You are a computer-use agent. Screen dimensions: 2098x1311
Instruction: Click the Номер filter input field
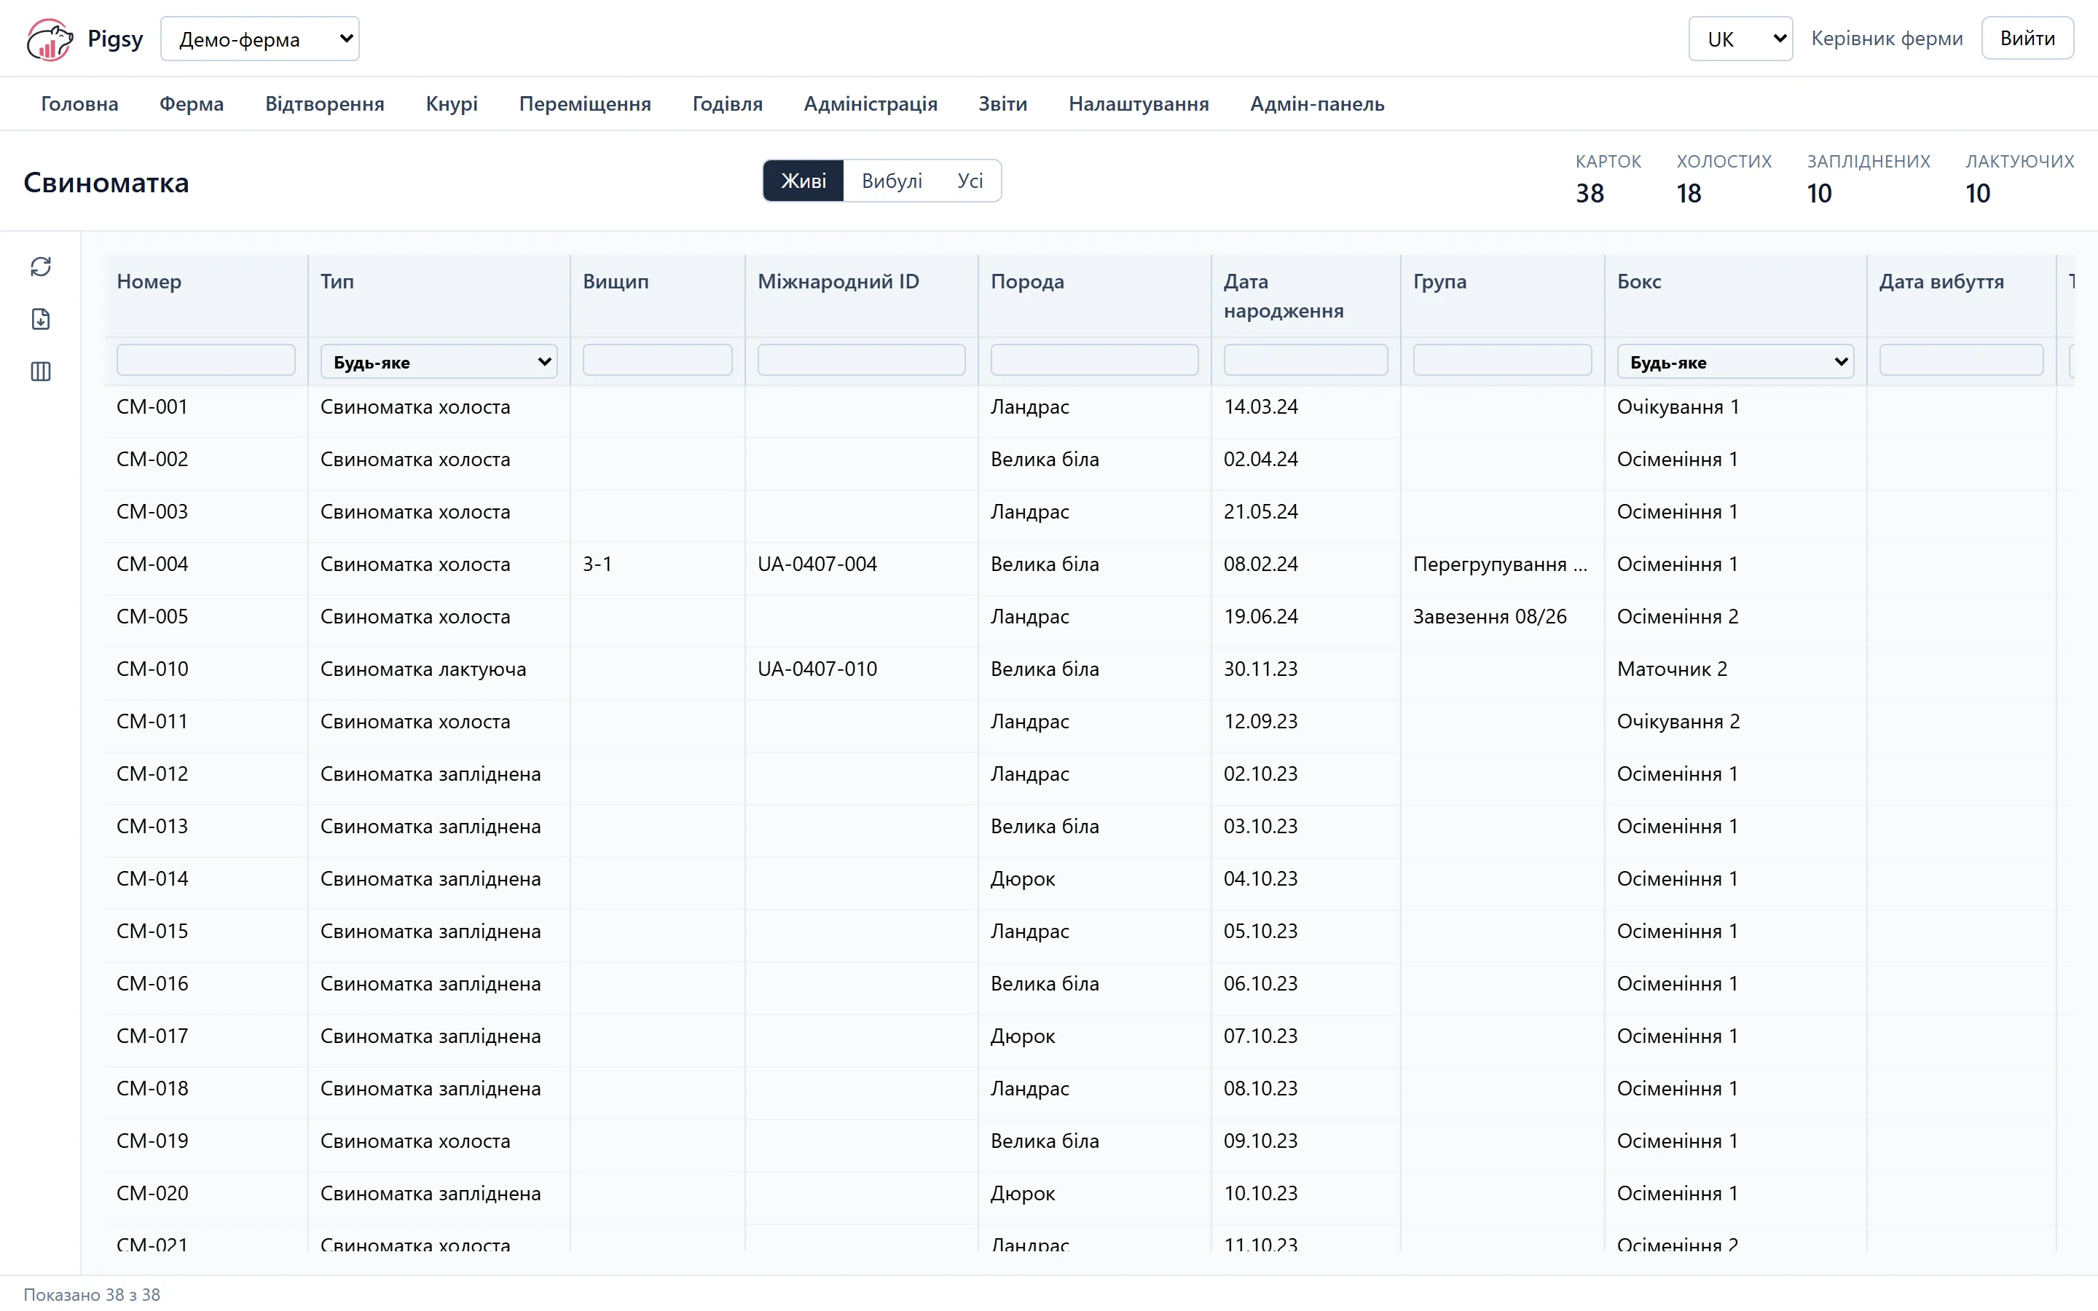[x=205, y=360]
